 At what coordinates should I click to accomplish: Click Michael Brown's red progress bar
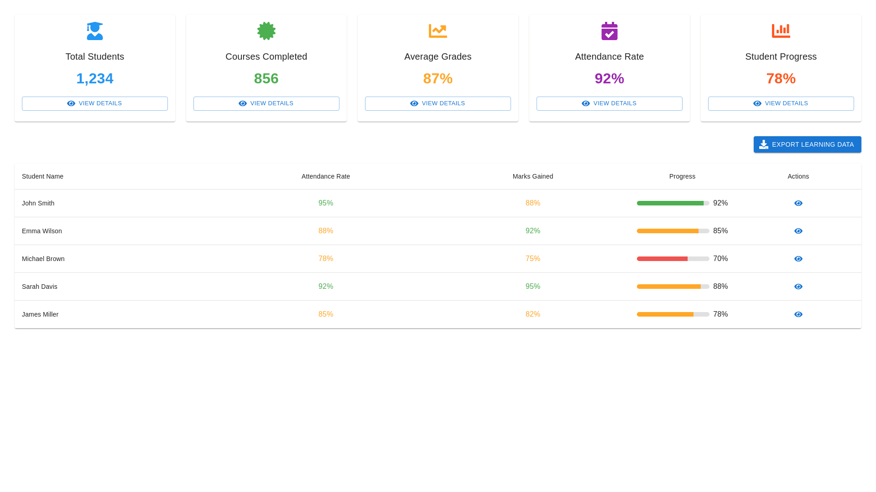(x=662, y=259)
